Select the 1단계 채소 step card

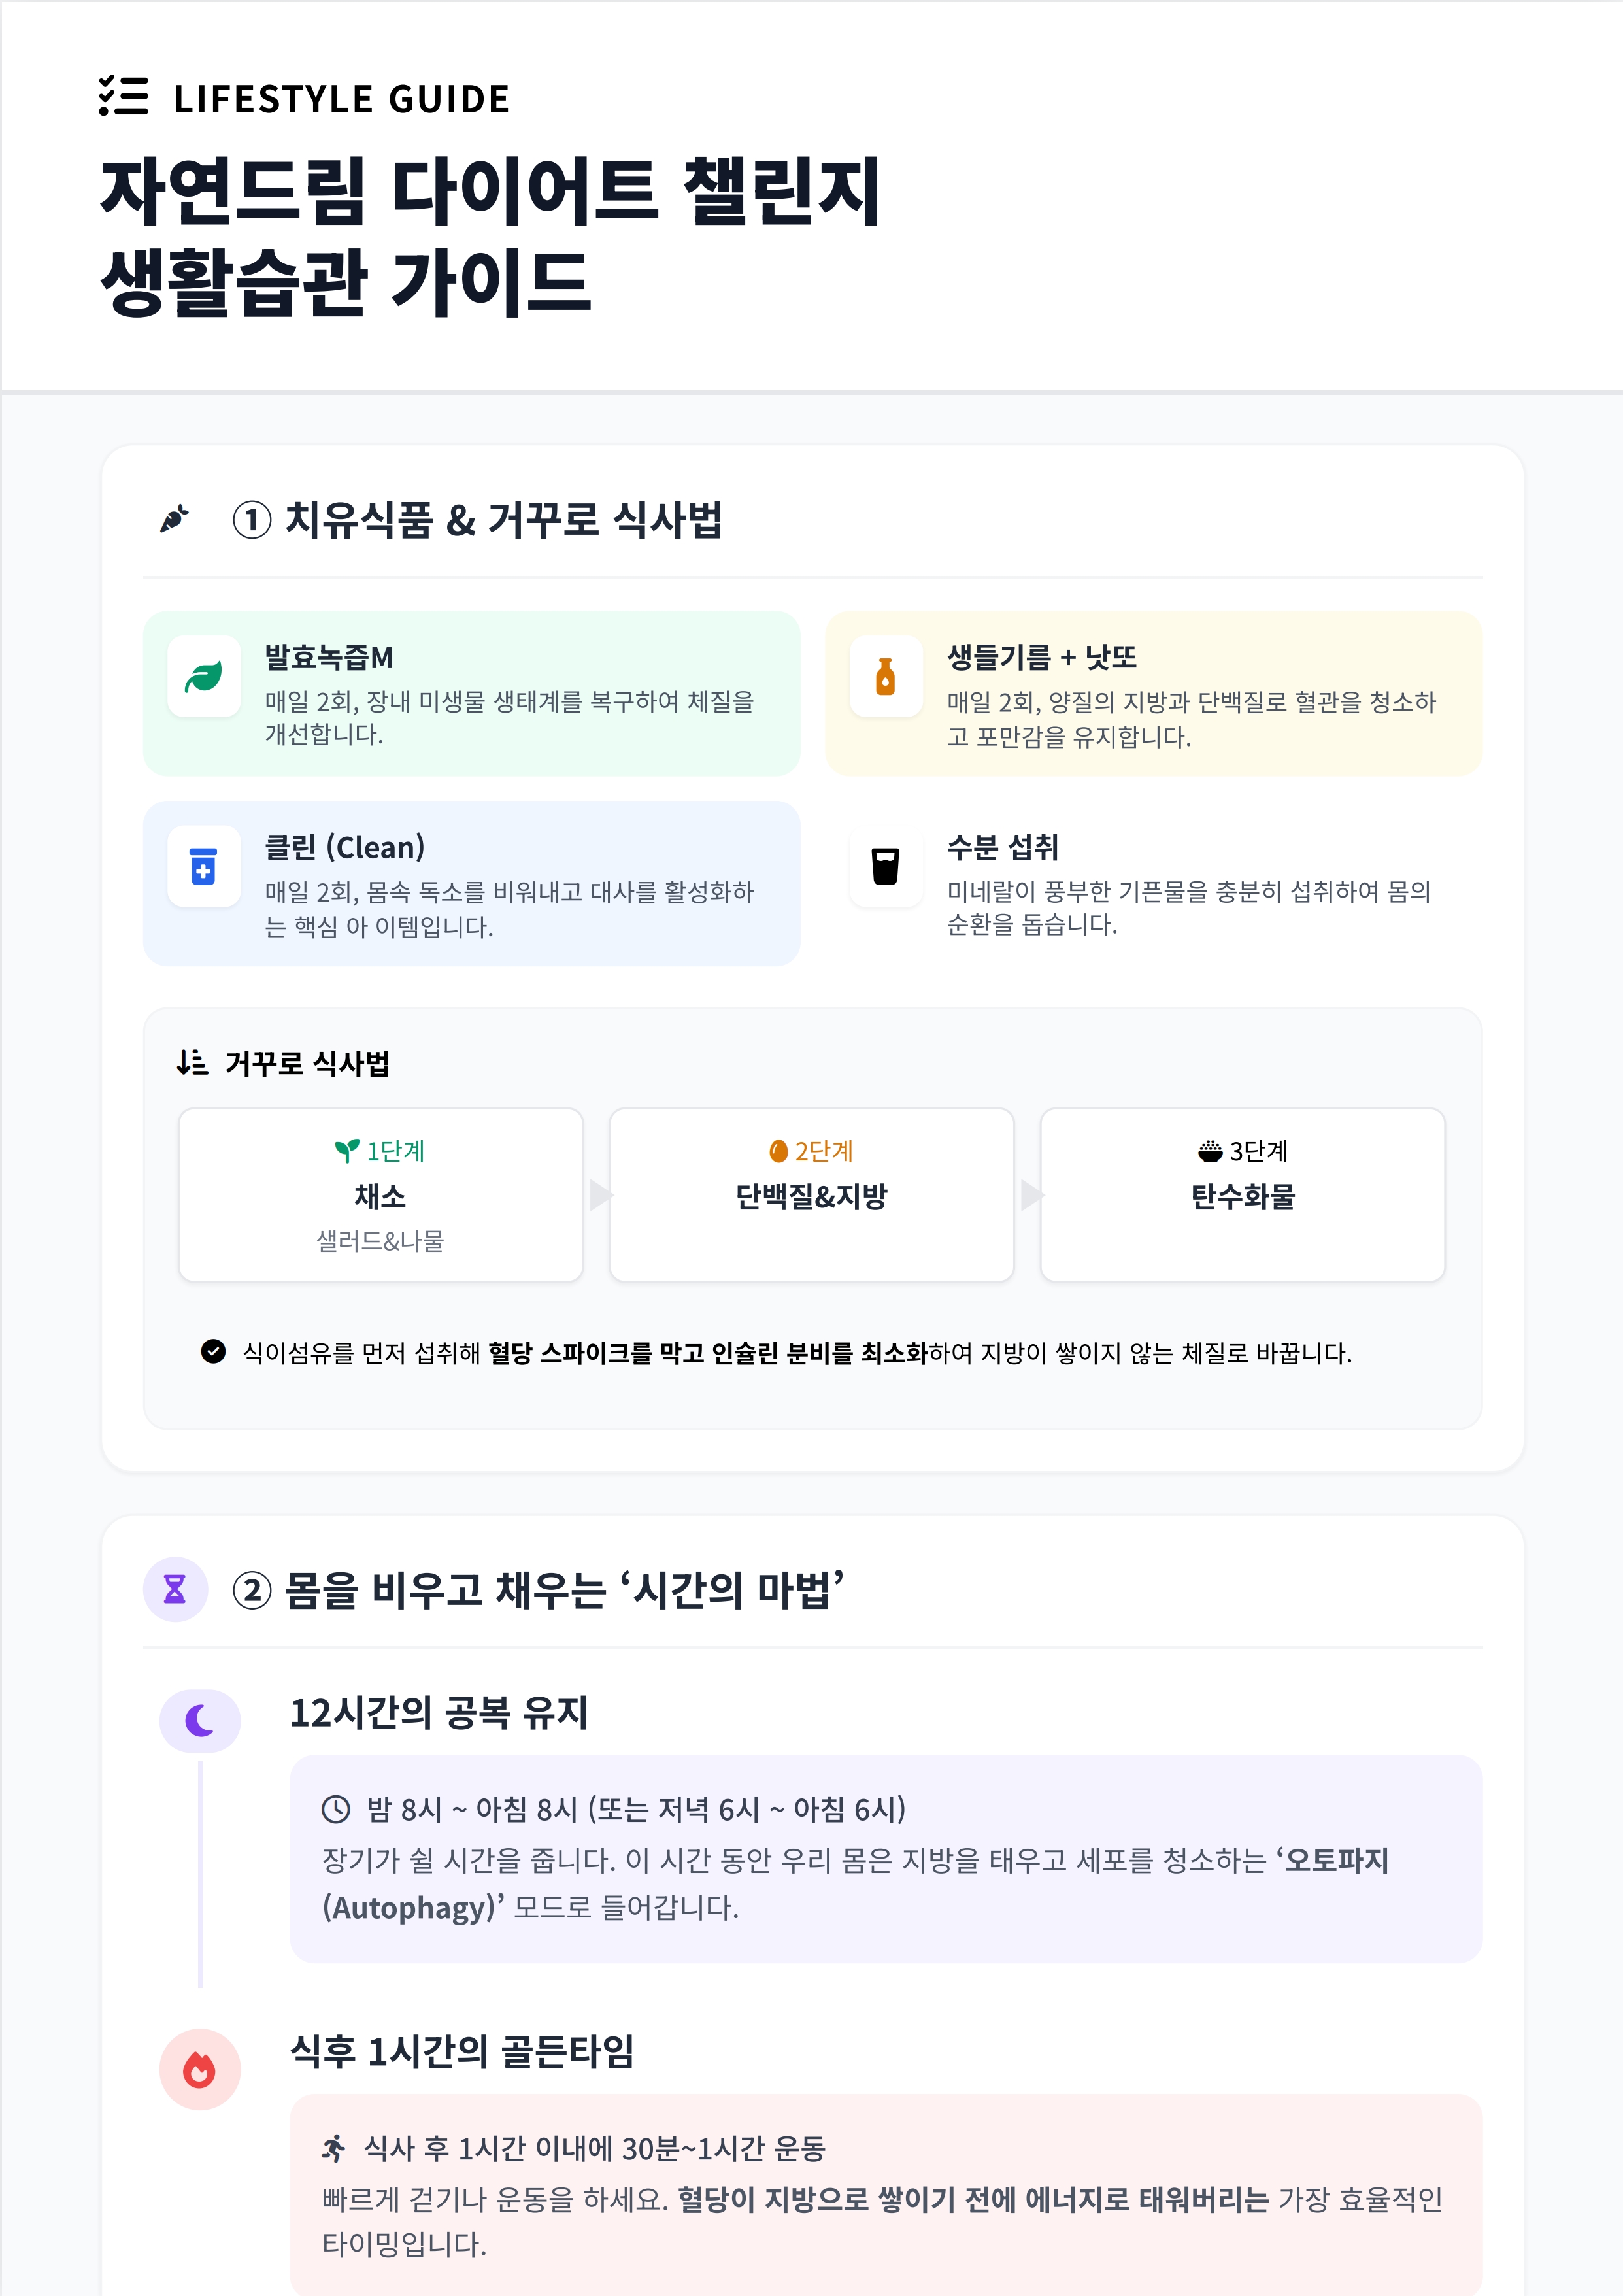[x=380, y=1195]
